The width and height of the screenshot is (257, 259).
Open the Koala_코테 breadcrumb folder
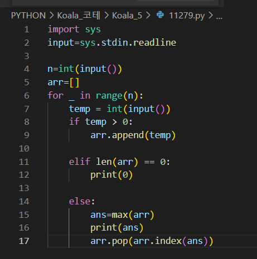click(79, 16)
